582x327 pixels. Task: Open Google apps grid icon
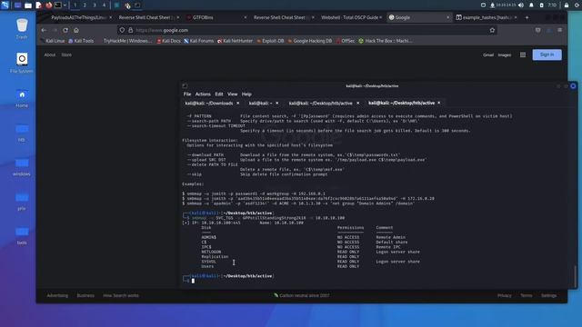click(x=523, y=54)
